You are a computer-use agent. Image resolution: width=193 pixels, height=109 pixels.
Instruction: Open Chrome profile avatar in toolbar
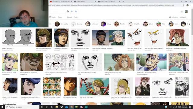188,5
